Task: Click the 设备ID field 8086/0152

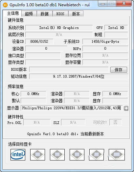Action: tap(39, 41)
